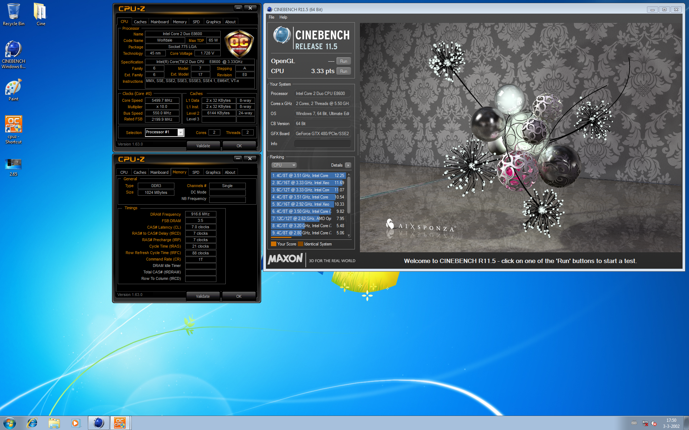
Task: Open the File menu in Cinebench
Action: [271, 17]
